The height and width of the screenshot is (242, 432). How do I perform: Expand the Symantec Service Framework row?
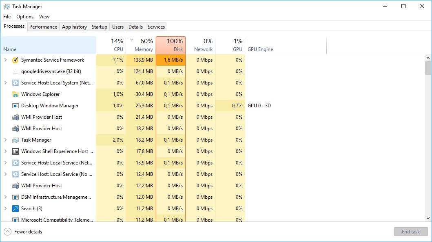click(5, 60)
